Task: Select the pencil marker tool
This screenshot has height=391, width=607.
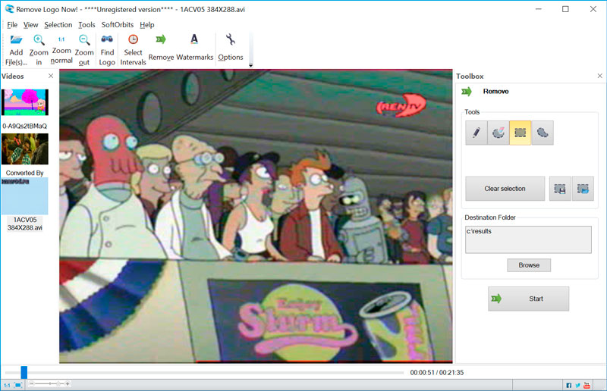Action: [476, 133]
